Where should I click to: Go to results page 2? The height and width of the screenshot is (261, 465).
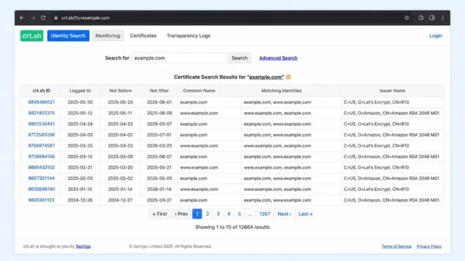pyautogui.click(x=208, y=214)
